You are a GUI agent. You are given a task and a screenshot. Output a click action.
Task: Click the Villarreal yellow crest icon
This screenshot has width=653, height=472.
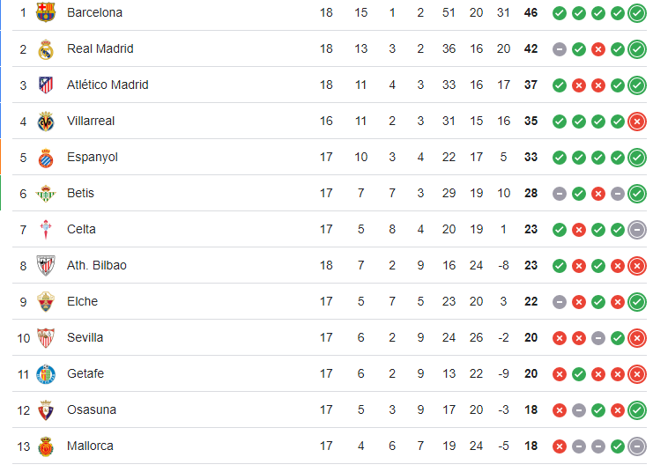(x=45, y=121)
